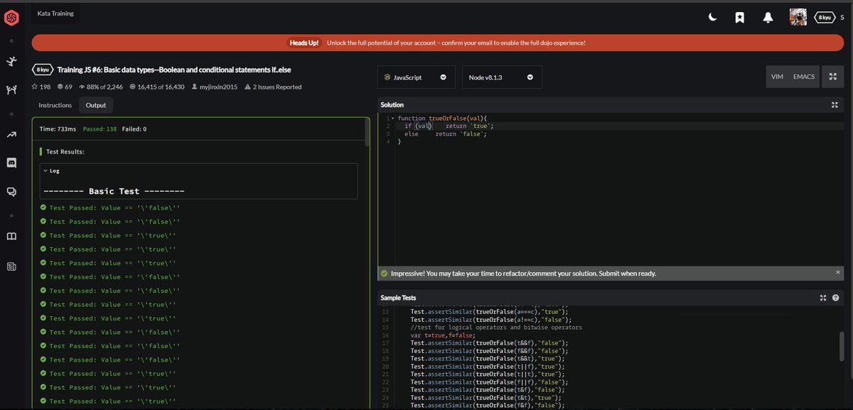Open the Discussions speech bubbles sidebar icon

click(11, 191)
